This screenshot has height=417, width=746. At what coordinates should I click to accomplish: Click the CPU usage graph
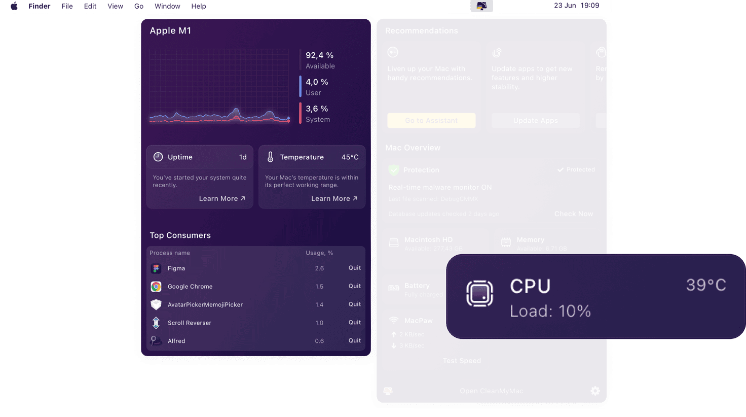pyautogui.click(x=219, y=86)
